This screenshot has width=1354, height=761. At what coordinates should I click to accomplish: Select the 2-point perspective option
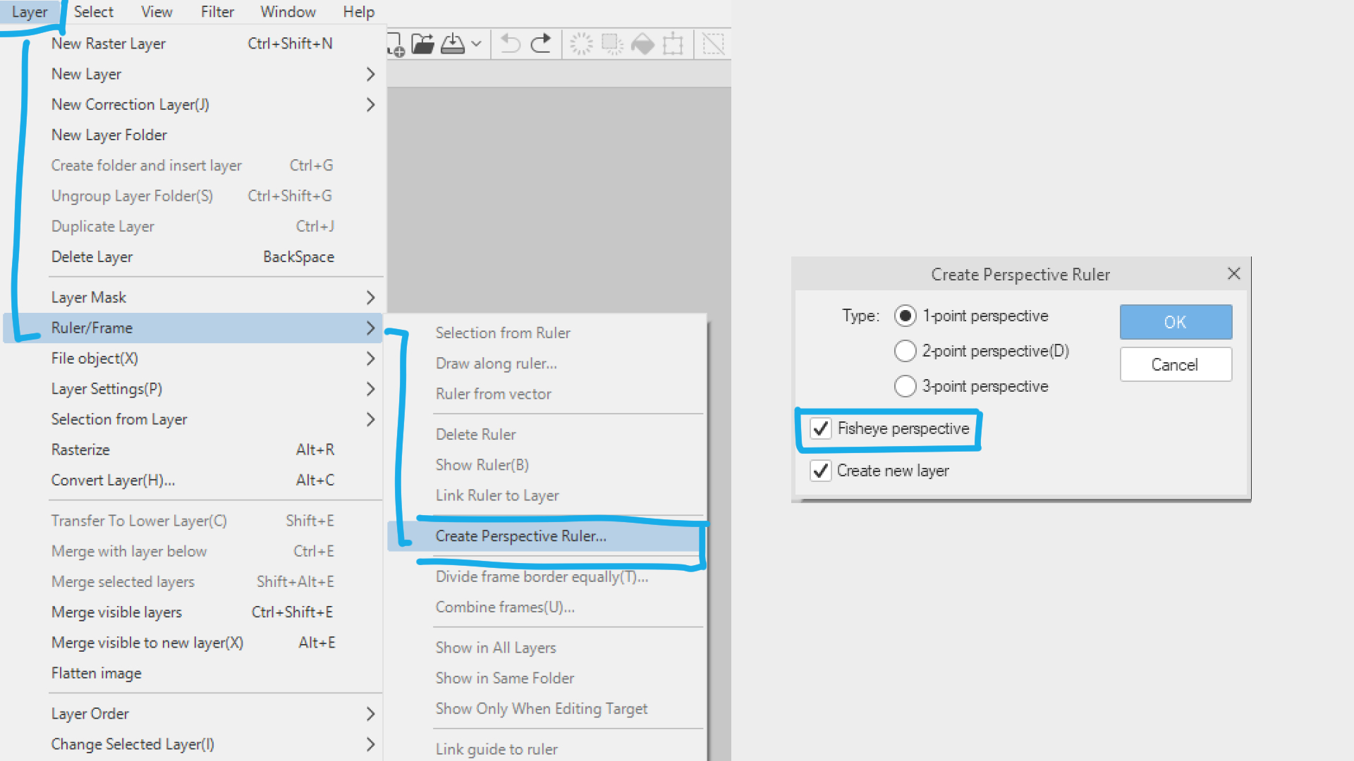(x=905, y=351)
